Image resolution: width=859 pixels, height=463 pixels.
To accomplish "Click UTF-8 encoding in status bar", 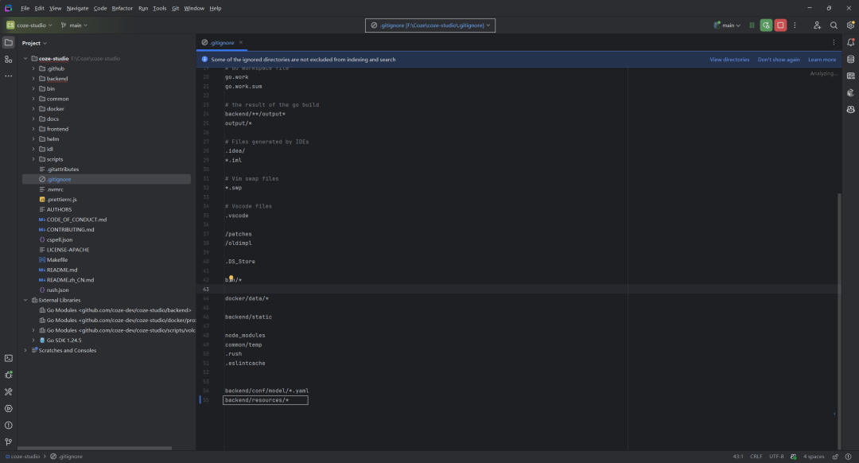I will [776, 457].
